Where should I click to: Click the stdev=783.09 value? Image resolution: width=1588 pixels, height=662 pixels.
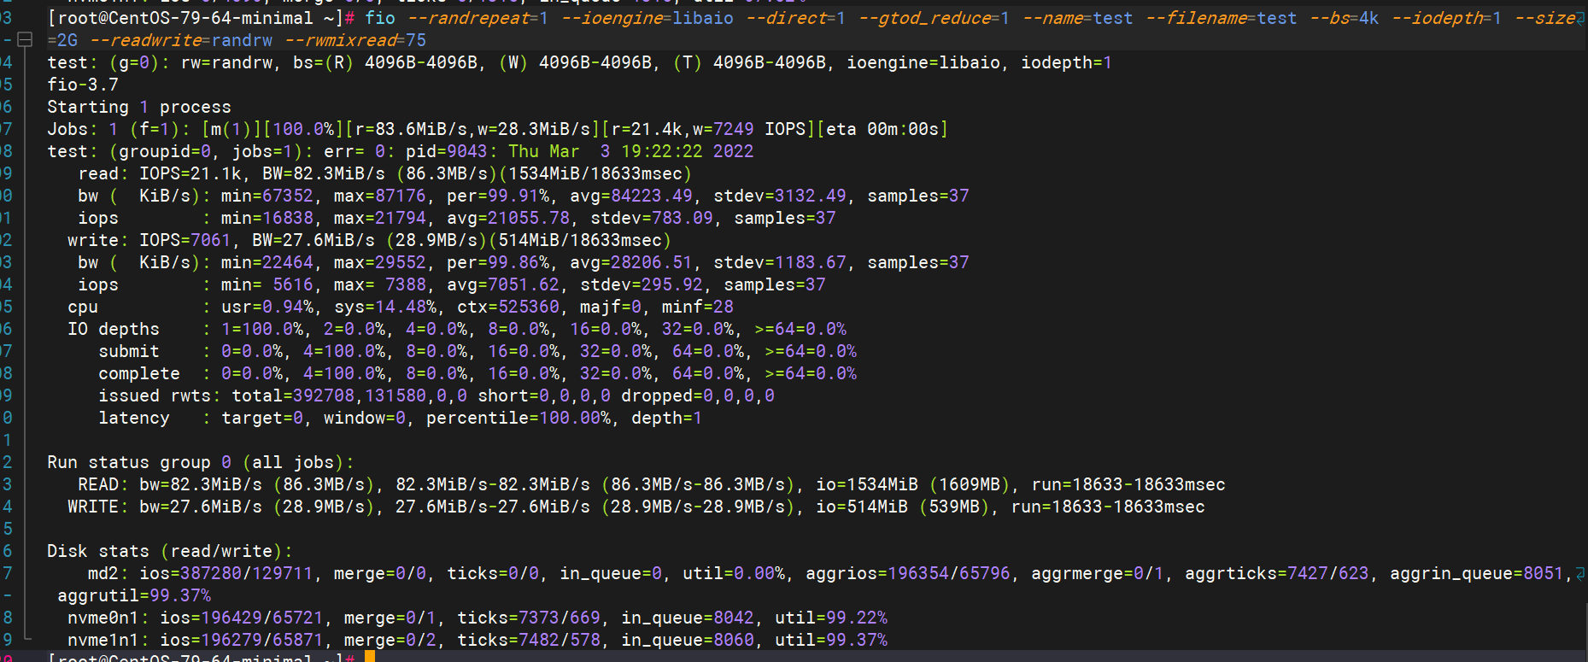click(652, 218)
